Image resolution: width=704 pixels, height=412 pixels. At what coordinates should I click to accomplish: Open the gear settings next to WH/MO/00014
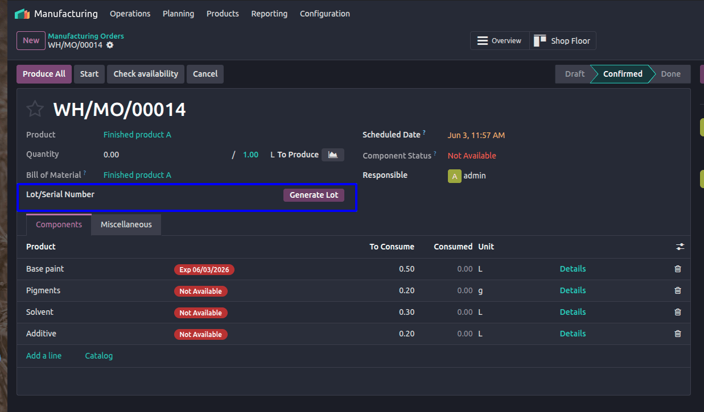(110, 45)
